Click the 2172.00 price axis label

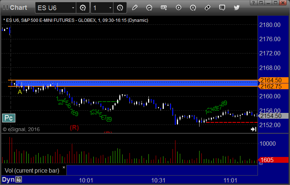(x=270, y=54)
